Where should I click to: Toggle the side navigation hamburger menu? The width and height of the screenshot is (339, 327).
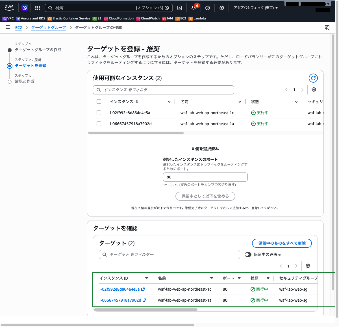point(8,27)
